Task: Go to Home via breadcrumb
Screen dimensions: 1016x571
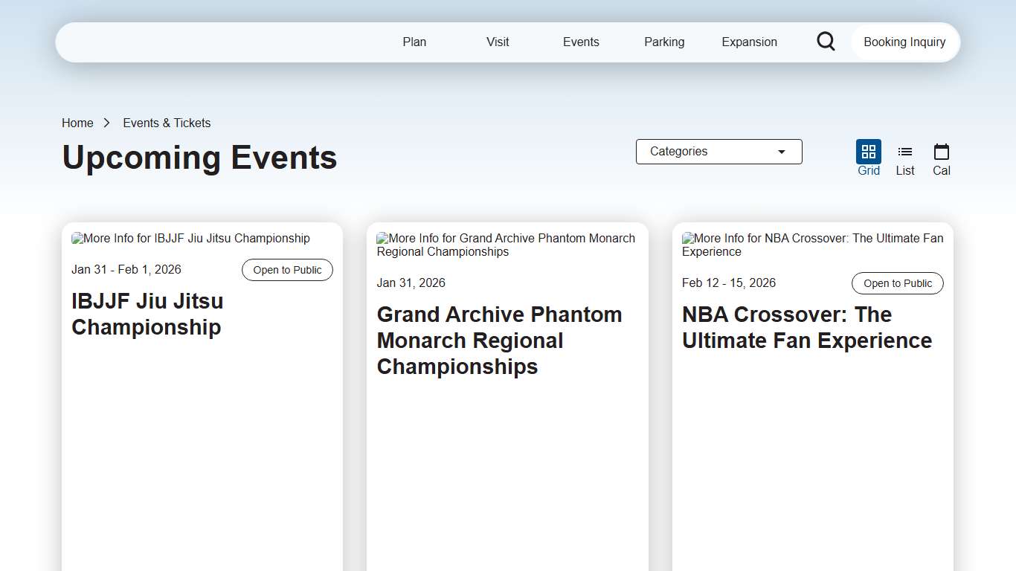Action: (x=77, y=123)
